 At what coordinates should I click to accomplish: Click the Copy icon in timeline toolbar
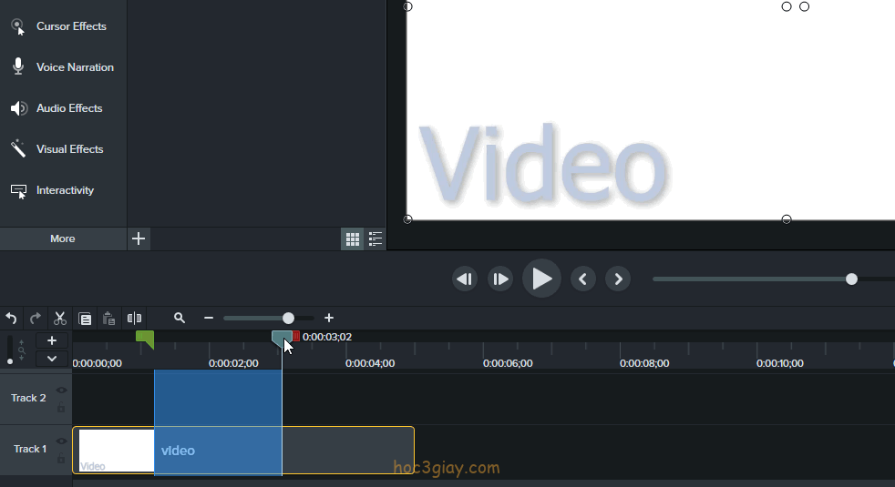[x=85, y=319]
